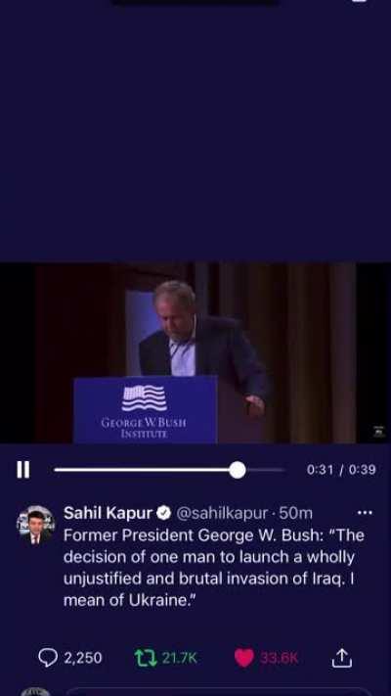Screen dimensions: 391x696
Task: Click the Sahil Kapur display name
Action: point(108,513)
